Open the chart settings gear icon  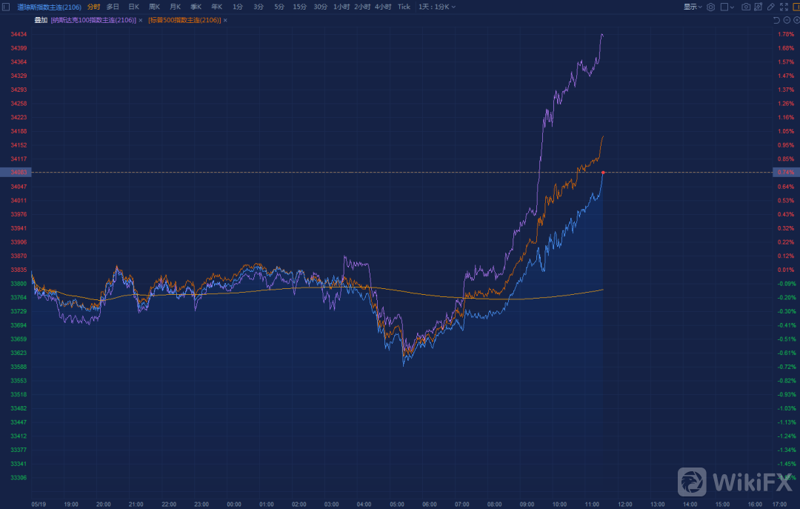[x=711, y=7]
